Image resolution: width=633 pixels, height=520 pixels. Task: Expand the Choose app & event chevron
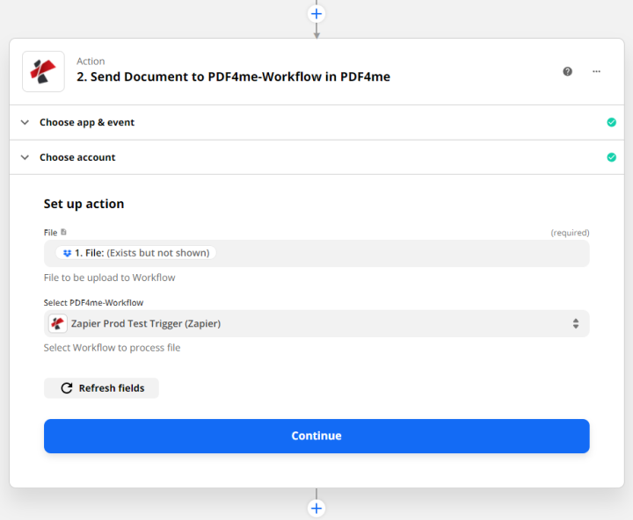(x=25, y=122)
